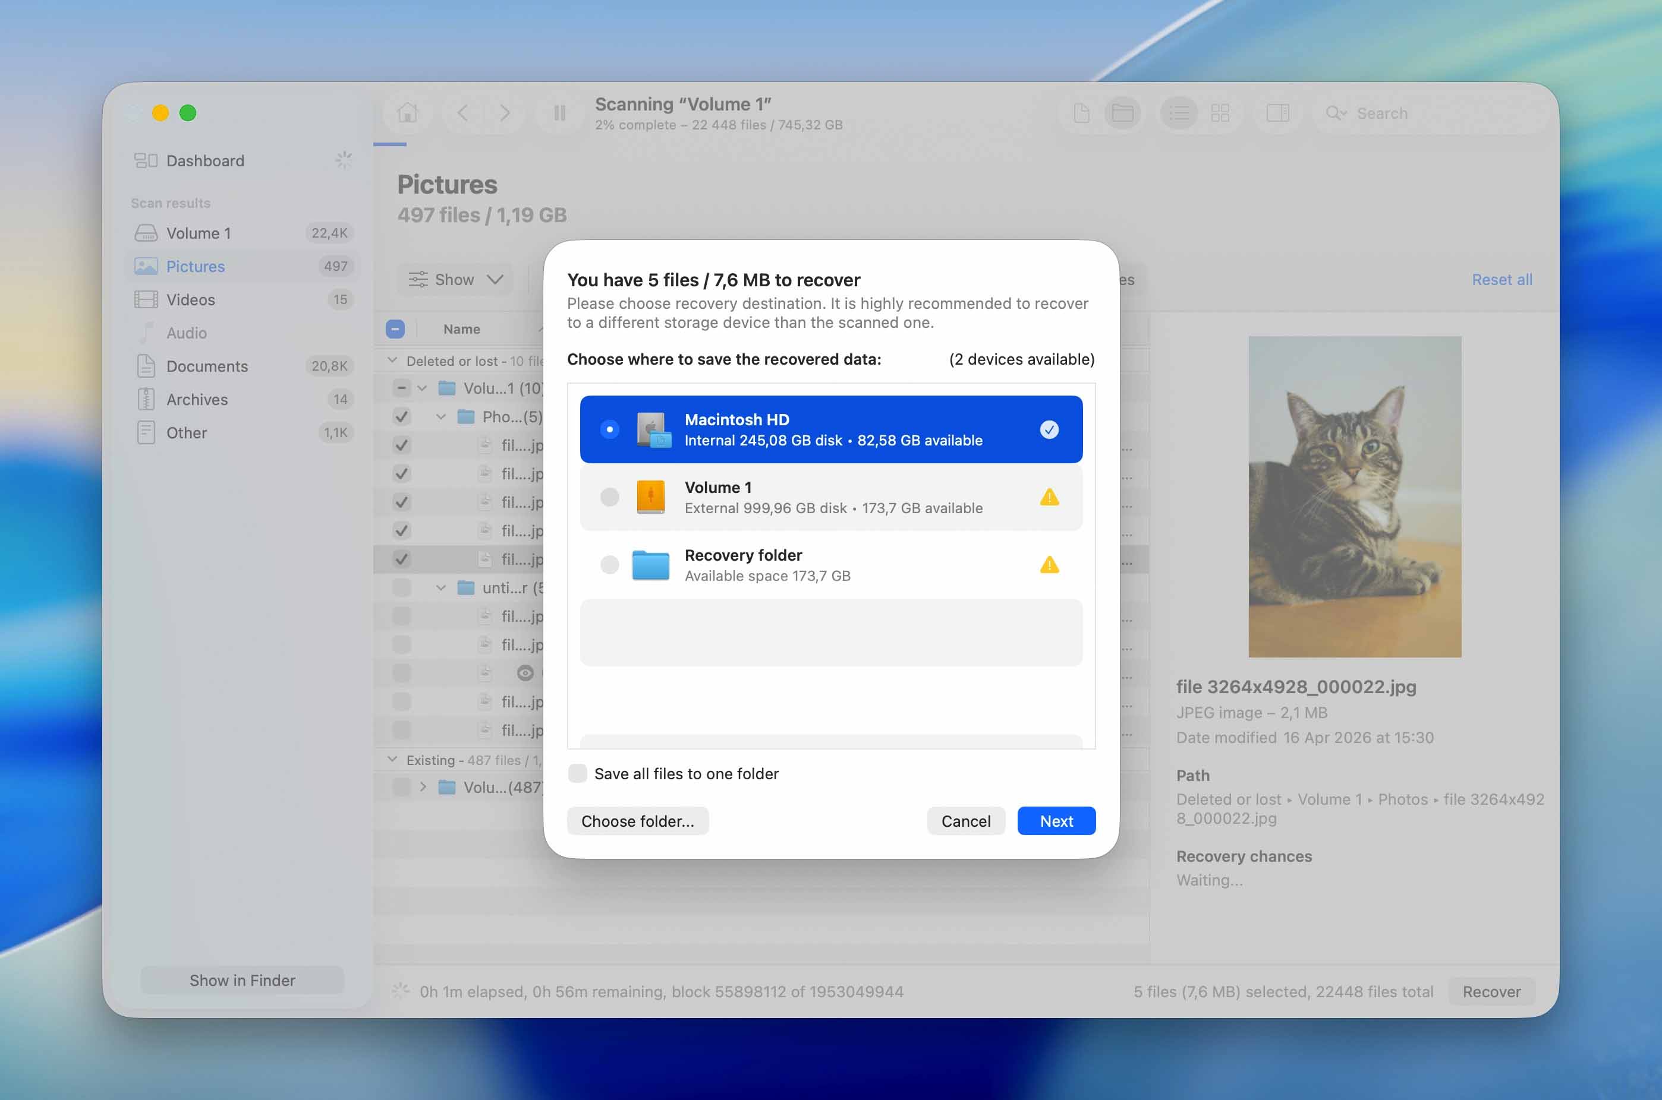Click the Volu...1 (10) folder icon
Screen dimensions: 1662x1100
pyautogui.click(x=446, y=388)
